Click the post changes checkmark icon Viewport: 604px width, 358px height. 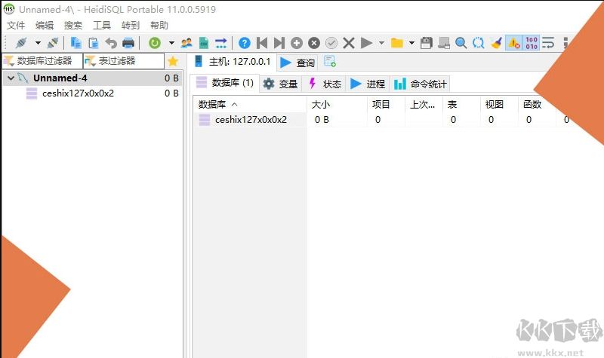331,43
